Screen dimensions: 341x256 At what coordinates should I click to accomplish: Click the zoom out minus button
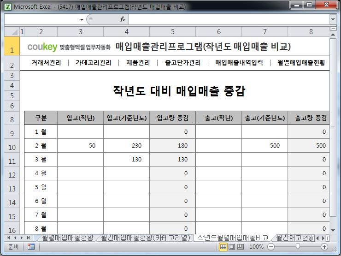click(x=271, y=247)
